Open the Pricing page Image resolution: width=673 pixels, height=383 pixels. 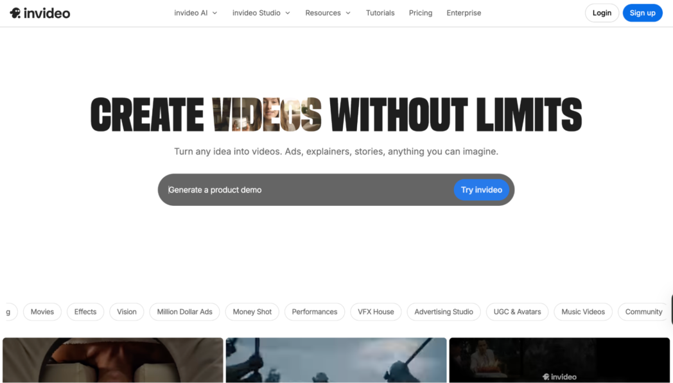click(x=421, y=13)
